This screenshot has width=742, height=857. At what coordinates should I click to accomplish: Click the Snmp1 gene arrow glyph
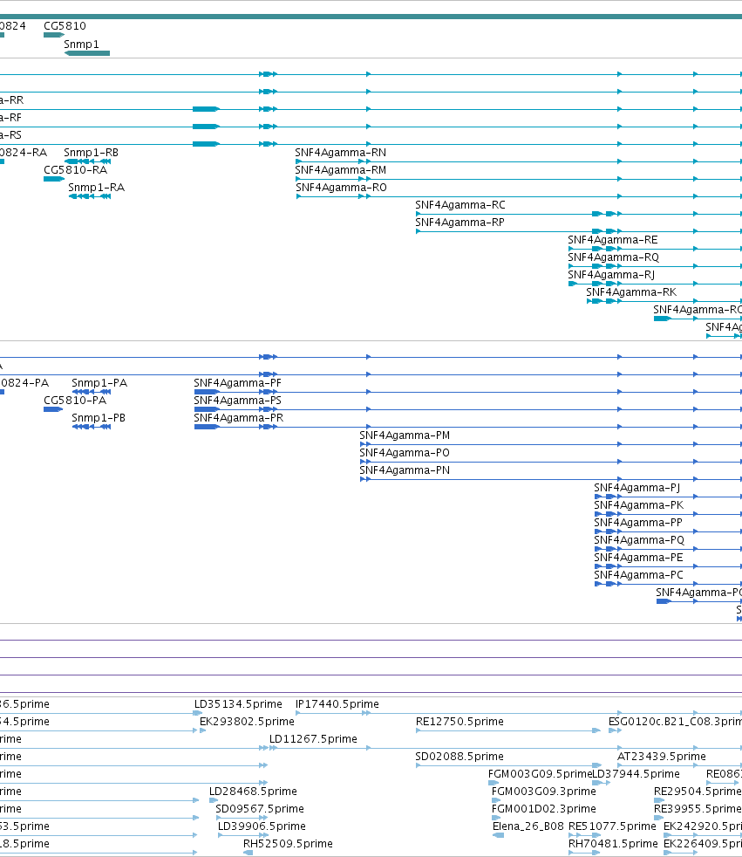coord(87,53)
